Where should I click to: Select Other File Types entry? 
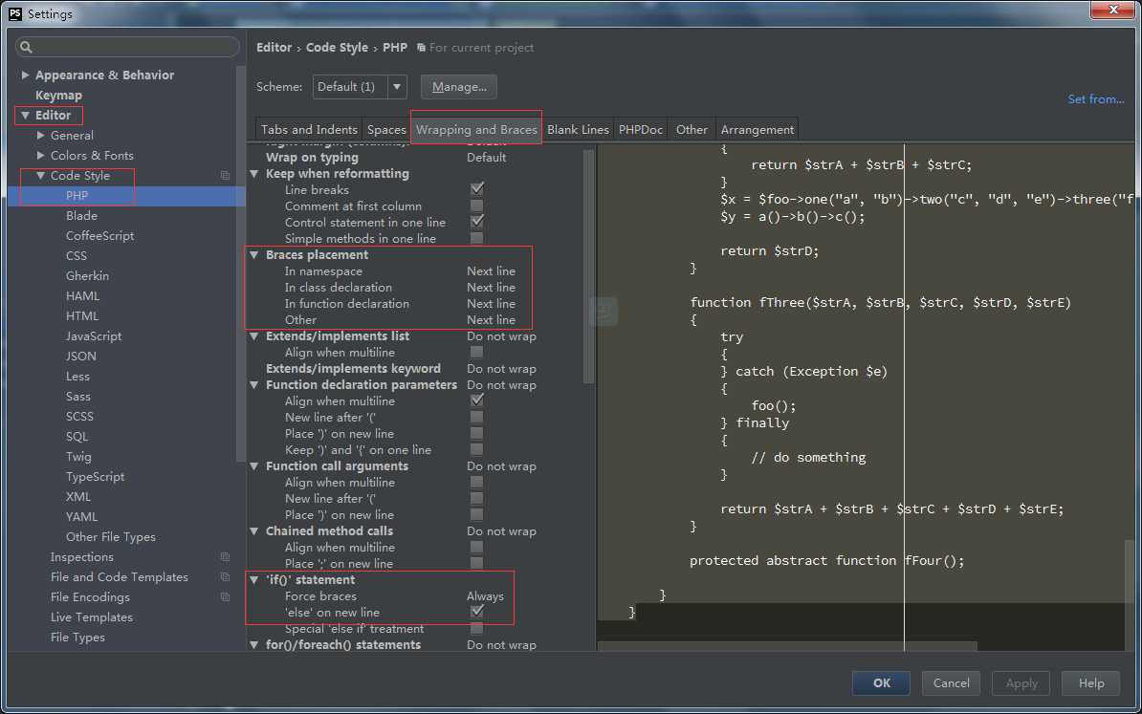(111, 537)
